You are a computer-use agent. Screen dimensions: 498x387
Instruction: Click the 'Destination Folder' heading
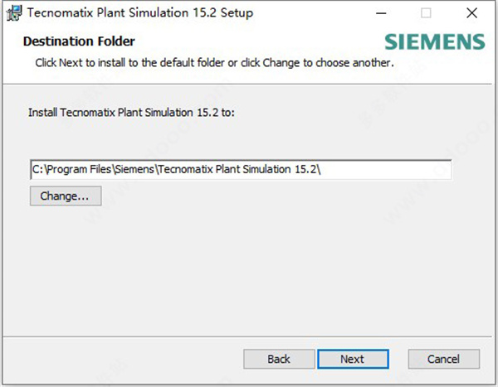point(79,41)
